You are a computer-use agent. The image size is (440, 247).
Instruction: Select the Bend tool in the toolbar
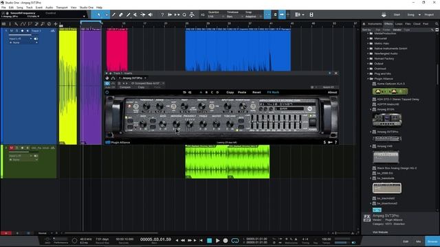(143, 14)
